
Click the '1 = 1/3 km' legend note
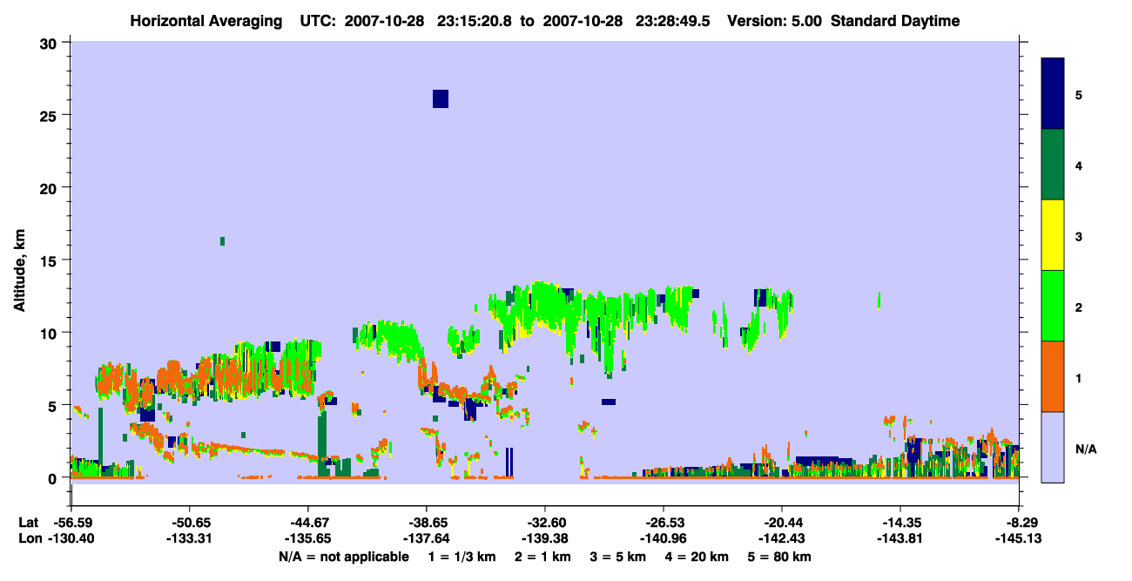tap(463, 557)
